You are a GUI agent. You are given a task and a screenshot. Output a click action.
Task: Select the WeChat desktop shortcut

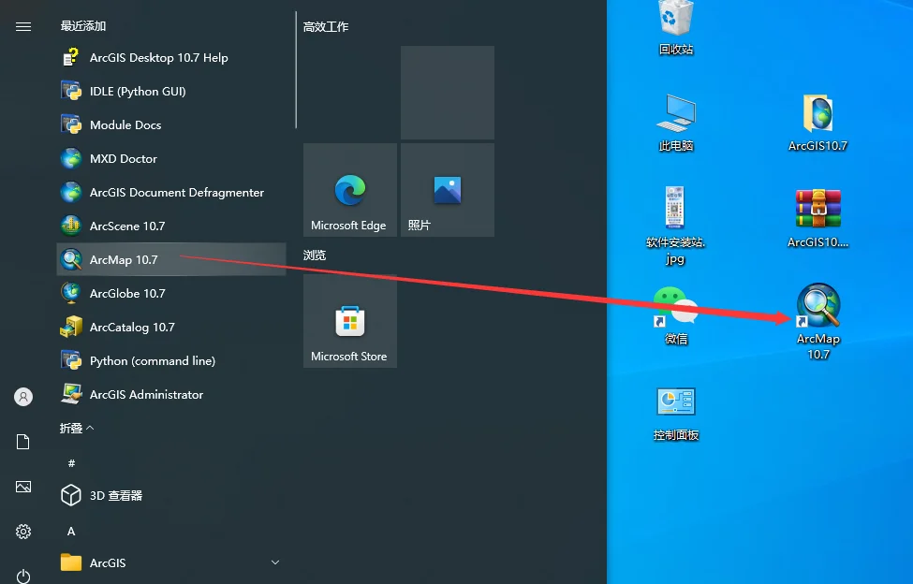coord(675,315)
